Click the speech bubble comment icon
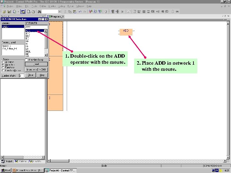The image size is (231, 173). coord(167,12)
